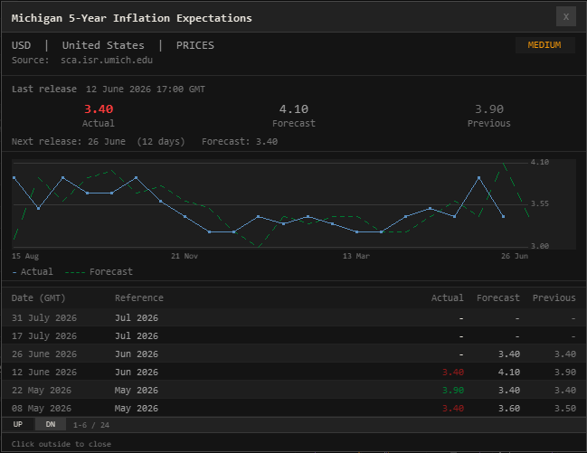Click the Actual legend entry under chart
587x453 pixels.
(x=33, y=272)
